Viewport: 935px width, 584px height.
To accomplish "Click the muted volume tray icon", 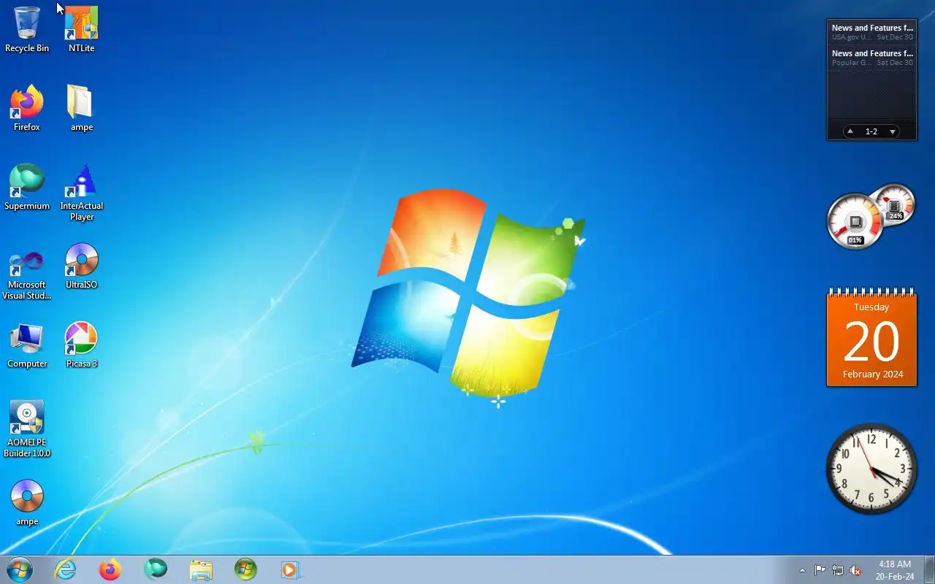I will [x=855, y=570].
